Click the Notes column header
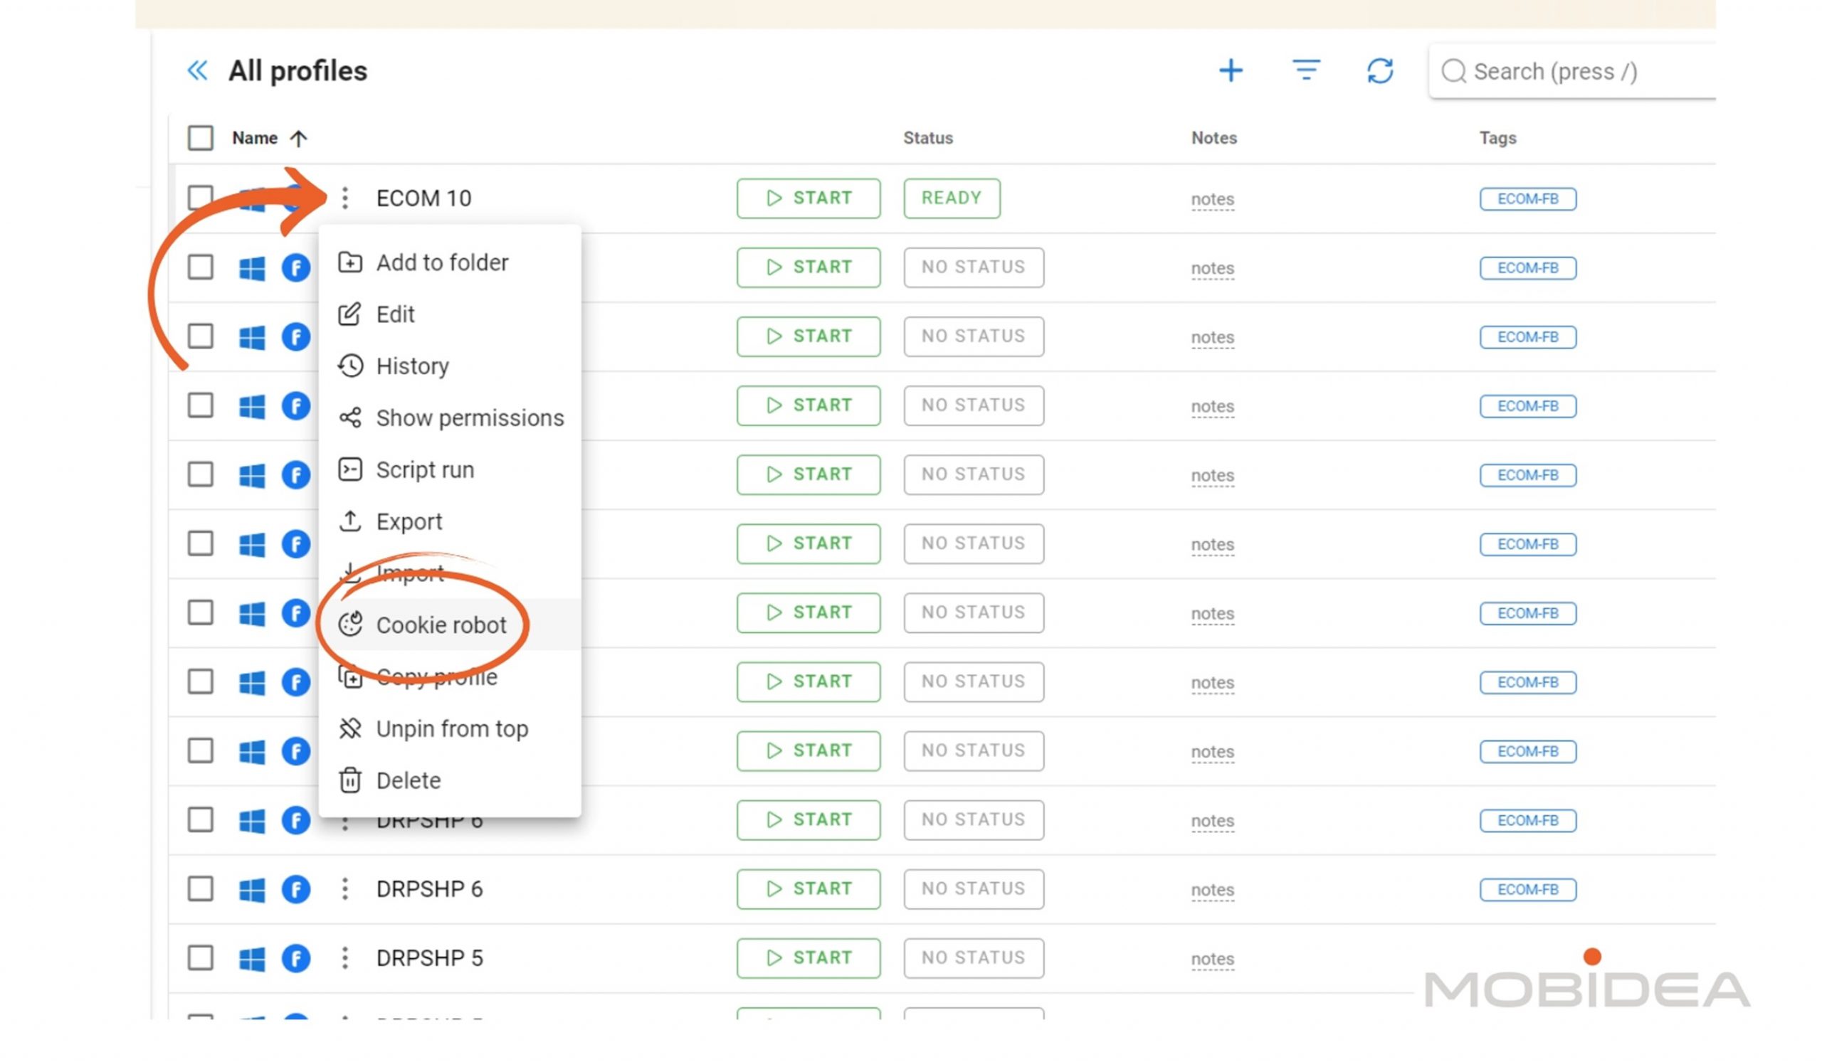The height and width of the screenshot is (1062, 1822). [x=1214, y=138]
